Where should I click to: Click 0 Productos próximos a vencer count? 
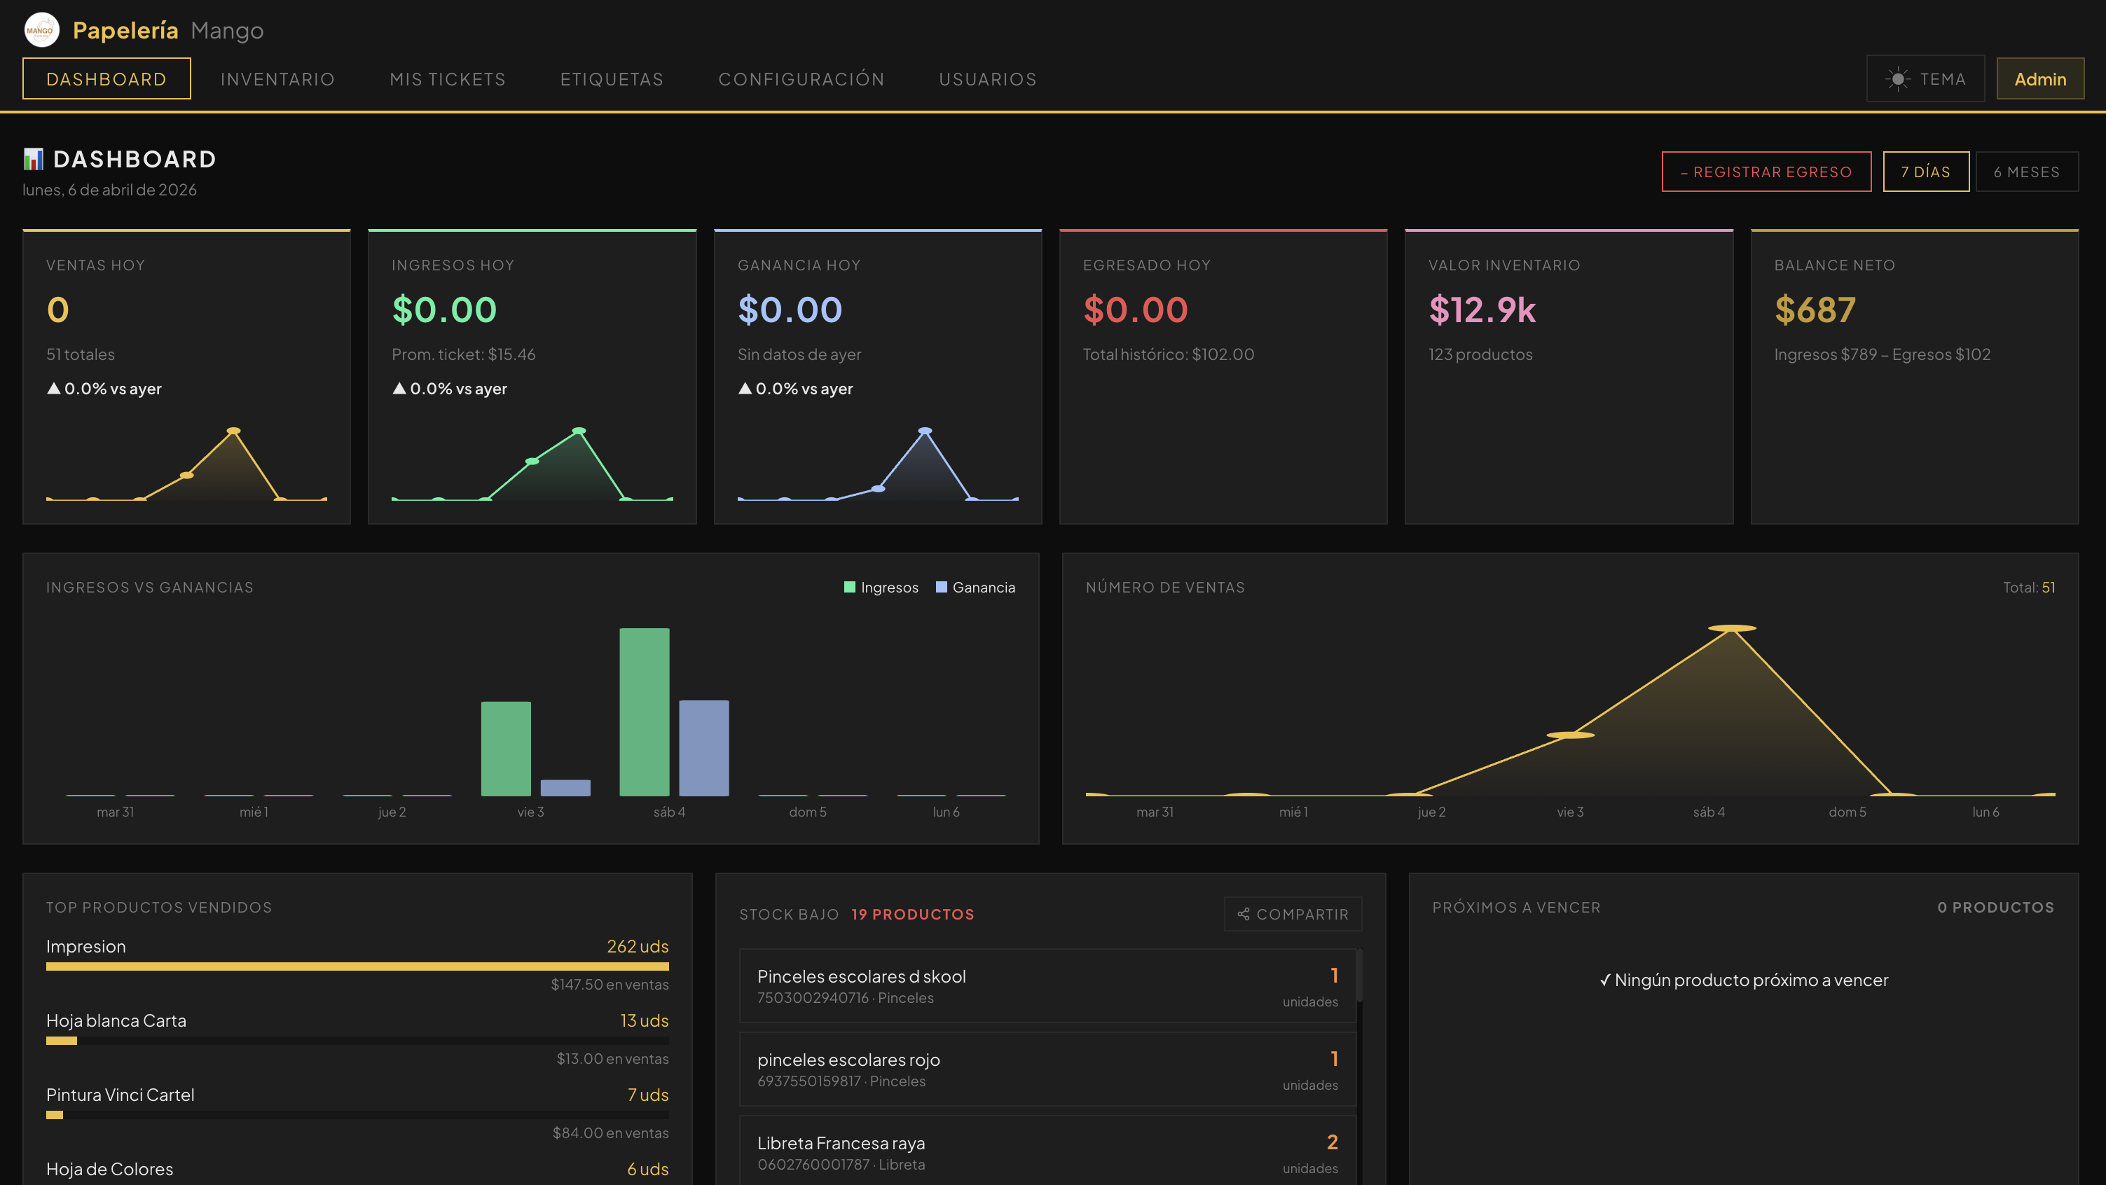(x=1995, y=907)
